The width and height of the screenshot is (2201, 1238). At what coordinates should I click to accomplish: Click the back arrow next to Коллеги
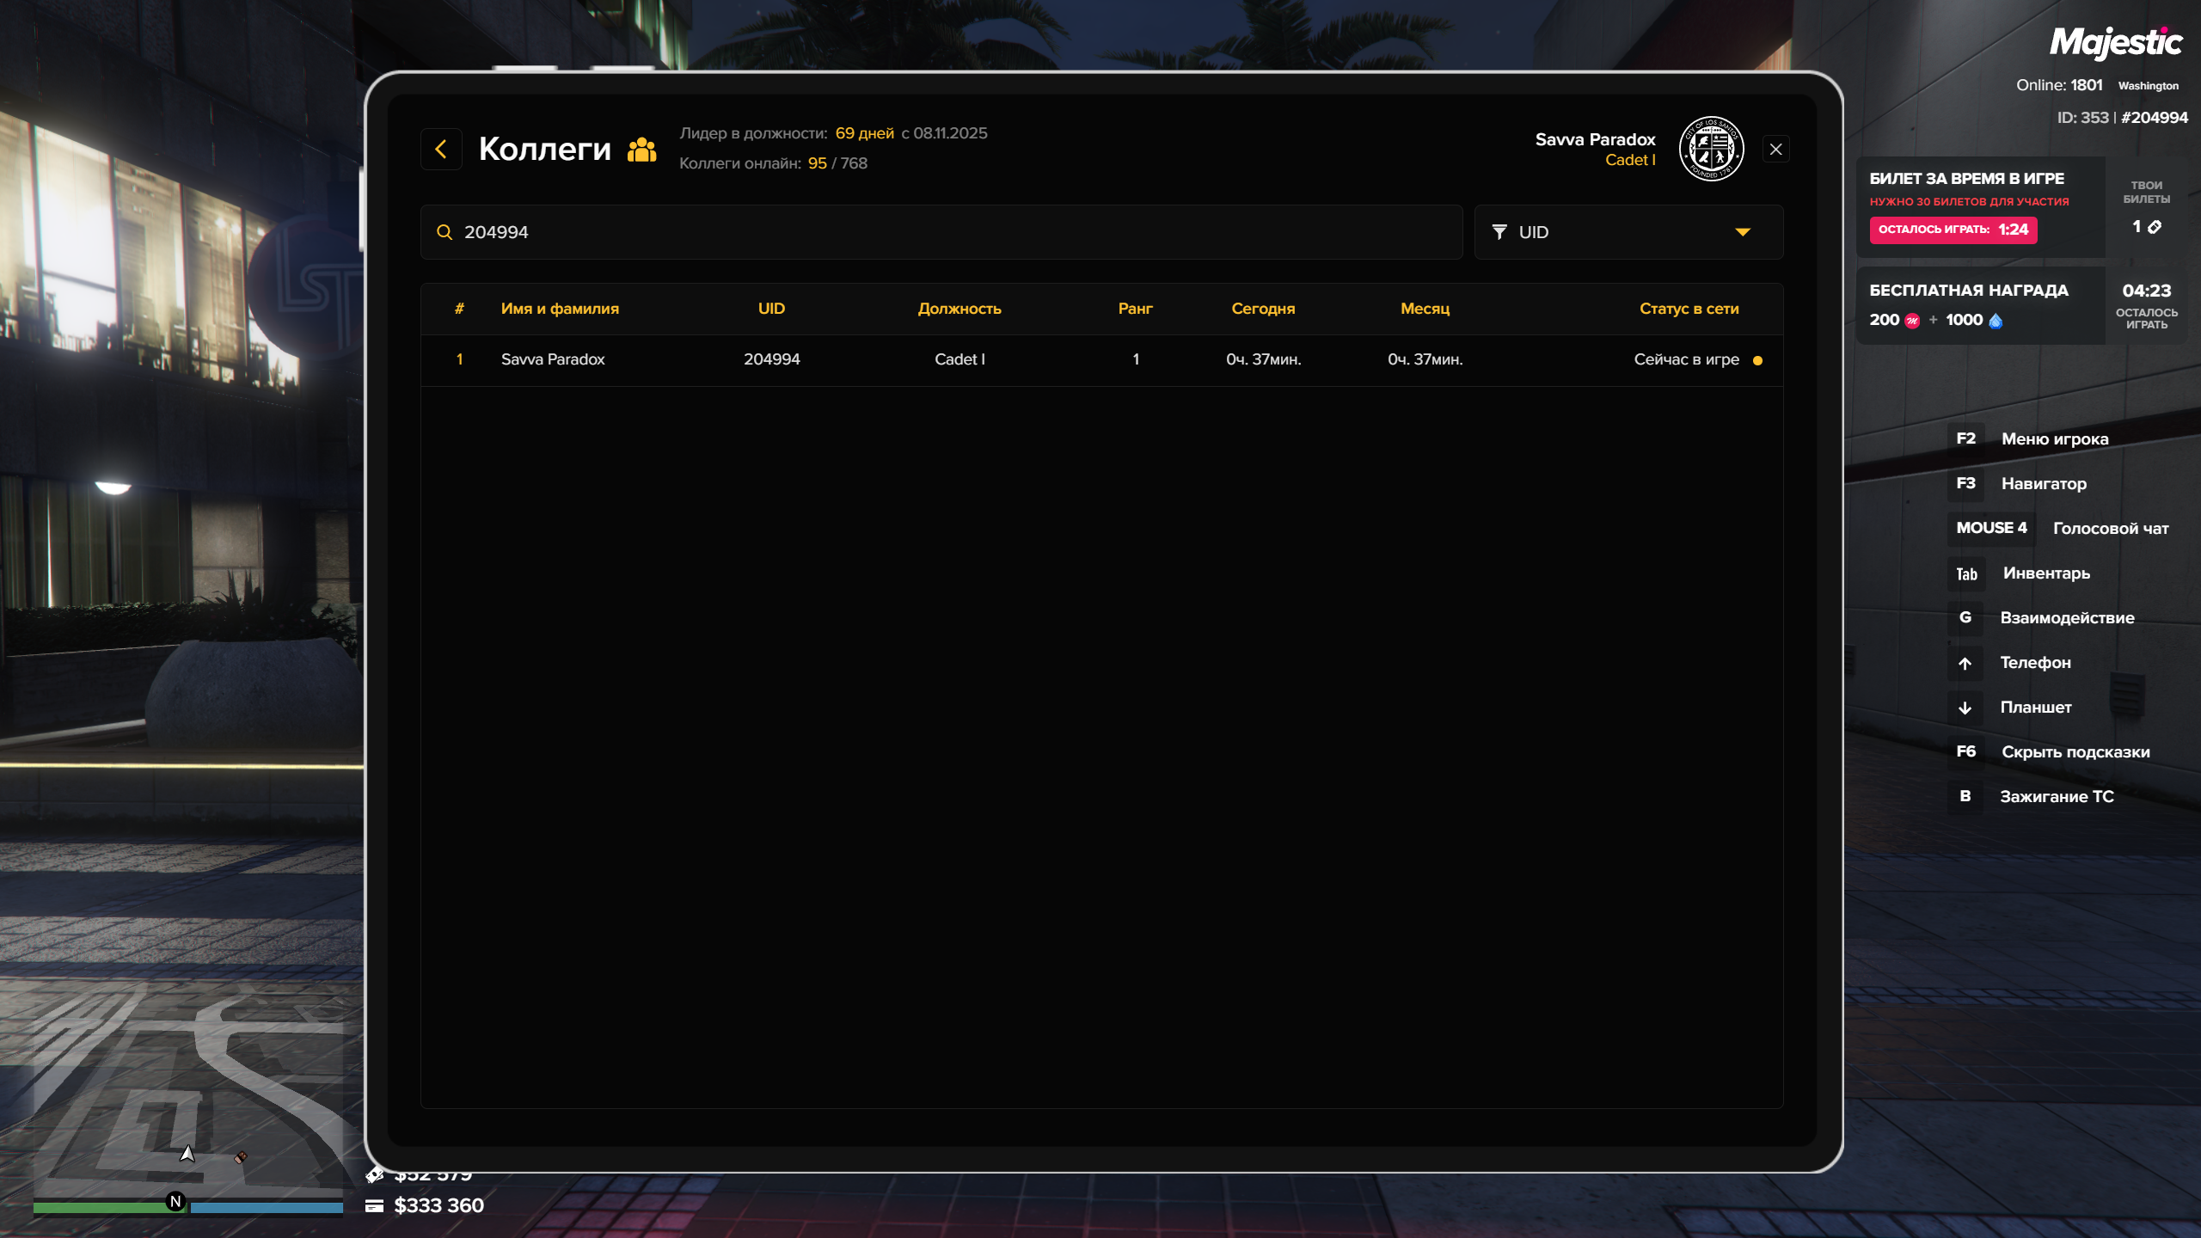441,150
